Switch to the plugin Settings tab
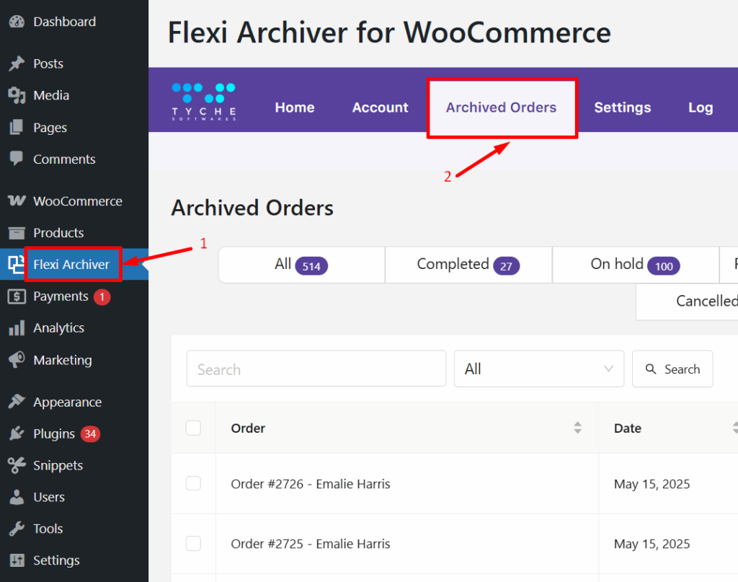The height and width of the screenshot is (582, 738). point(623,107)
